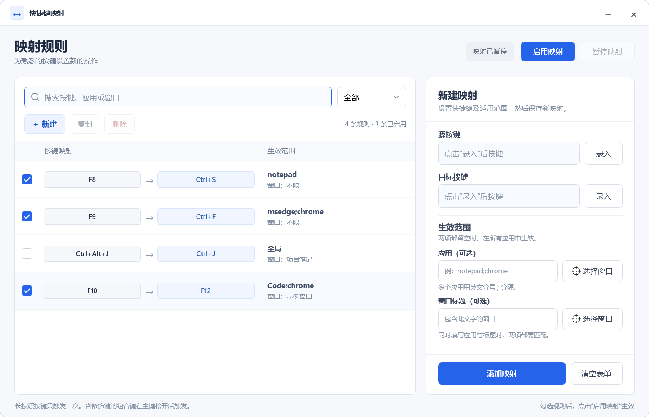
Task: Click the Ctrl+Alt+J source key chip
Action: [92, 254]
